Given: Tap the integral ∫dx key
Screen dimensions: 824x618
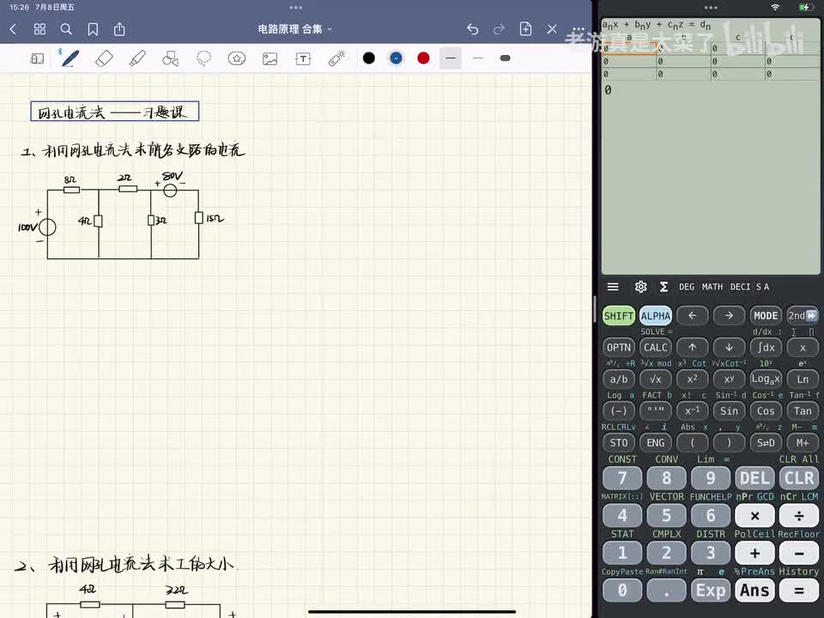Looking at the screenshot, I should (x=766, y=348).
